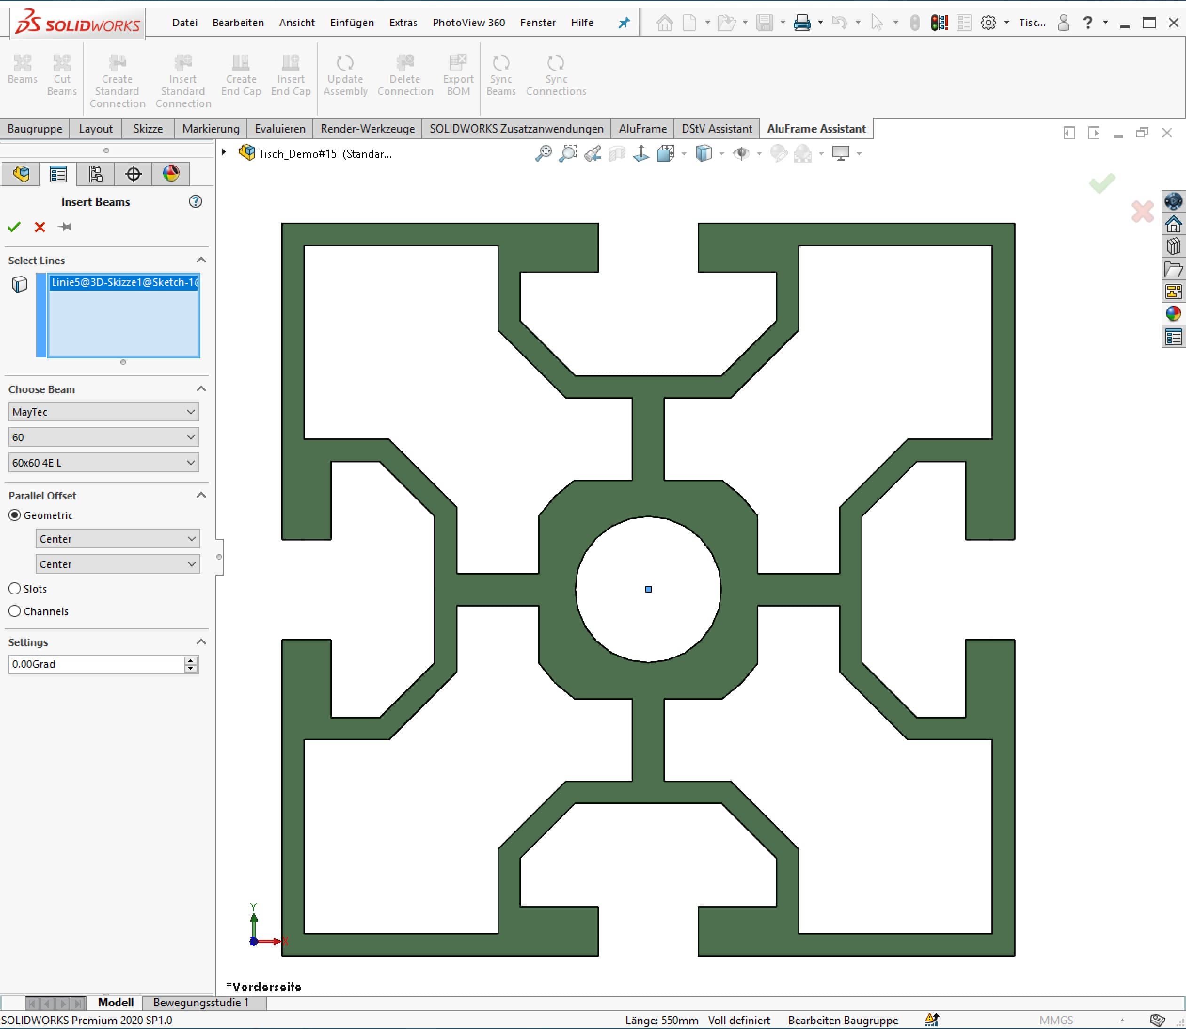Viewport: 1186px width, 1029px height.
Task: Select the Geometric radio button
Action: (14, 514)
